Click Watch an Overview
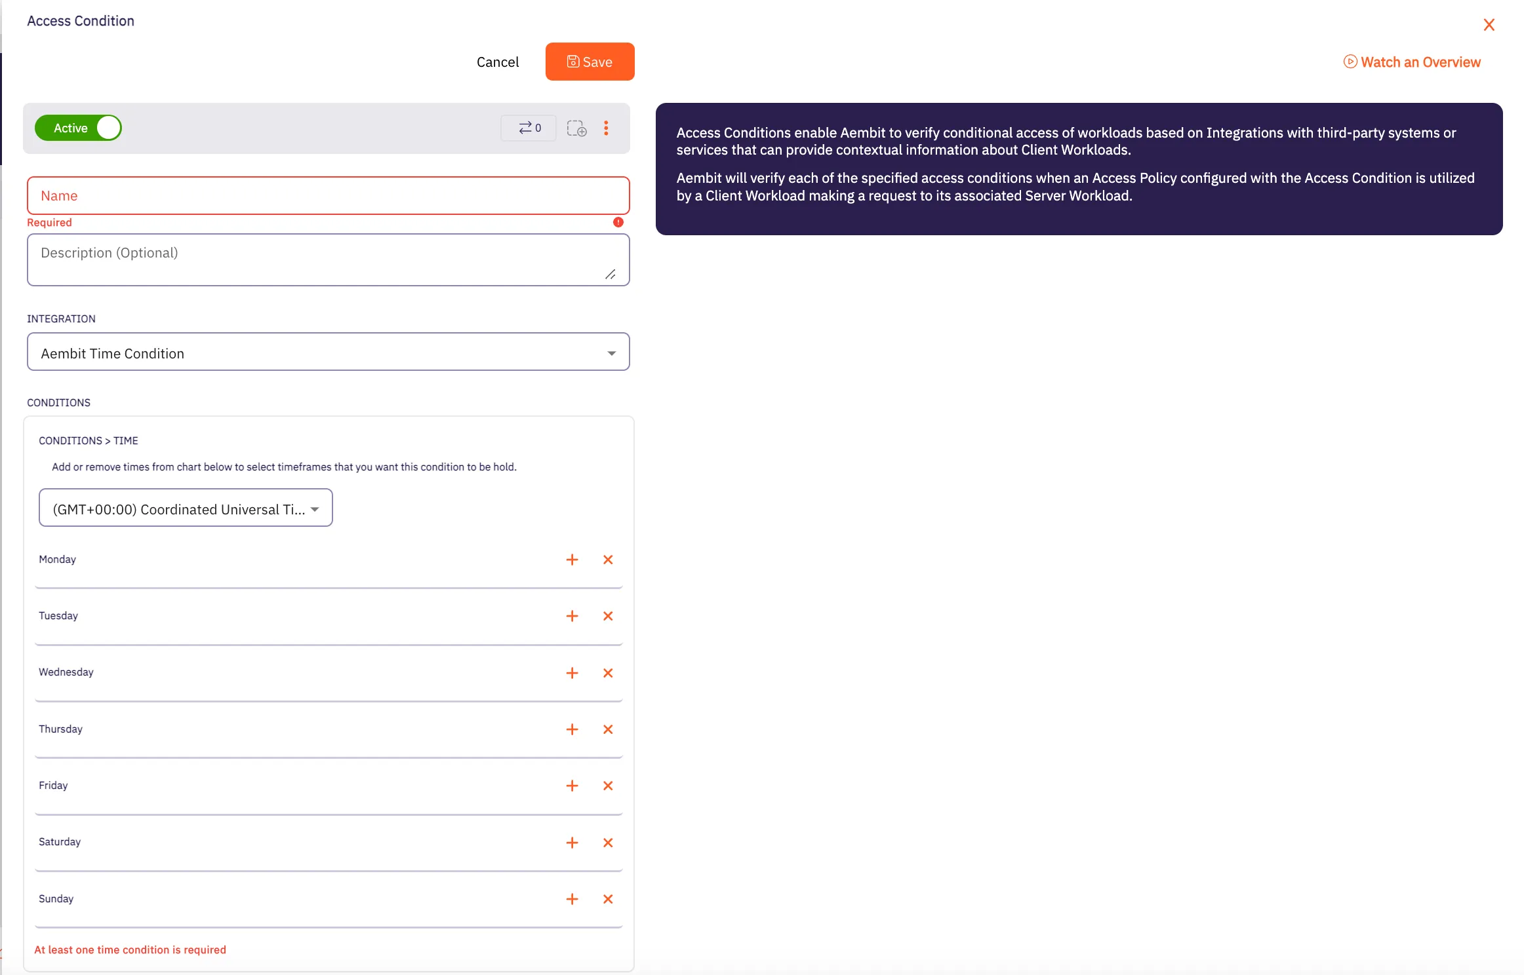The image size is (1524, 975). (1413, 62)
